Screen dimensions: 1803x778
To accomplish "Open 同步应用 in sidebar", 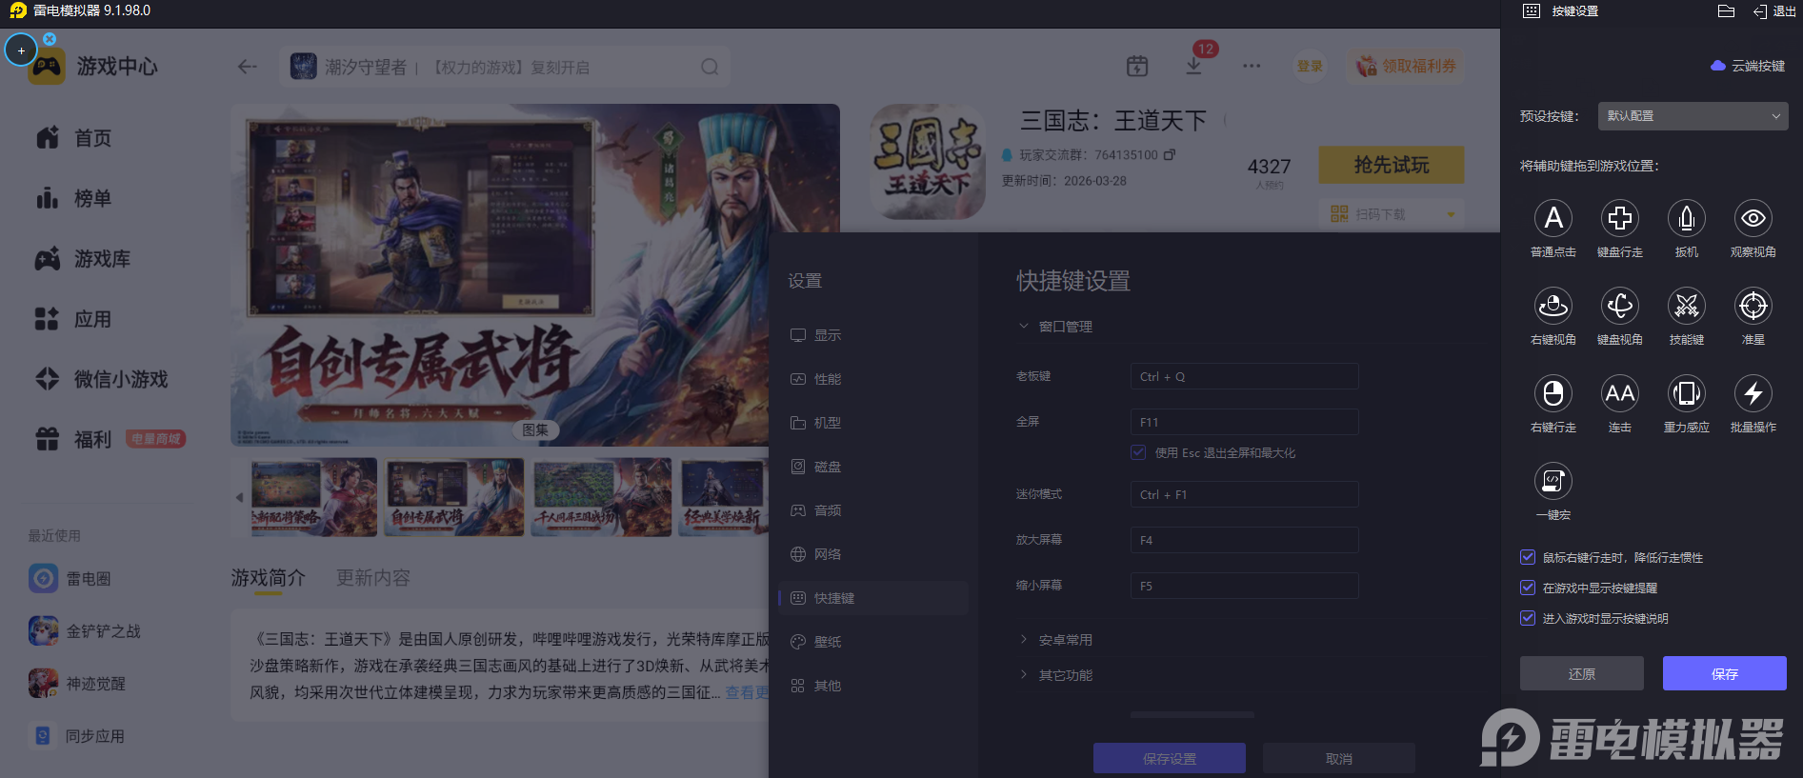I will 78,736.
